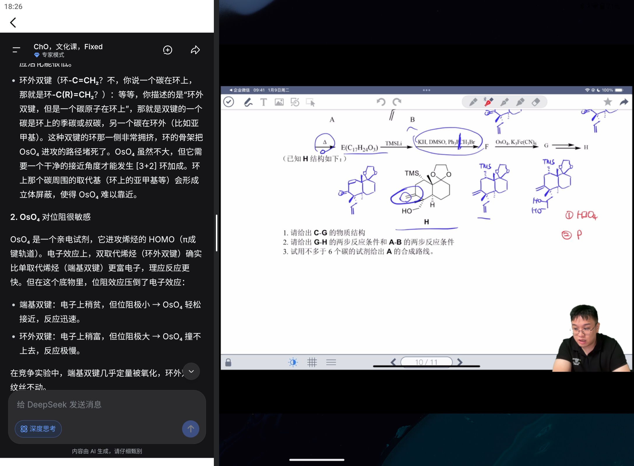
Task: Go to the next whiteboard page
Action: click(460, 362)
